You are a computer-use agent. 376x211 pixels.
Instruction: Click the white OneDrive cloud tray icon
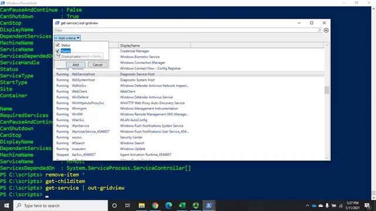[321, 206]
